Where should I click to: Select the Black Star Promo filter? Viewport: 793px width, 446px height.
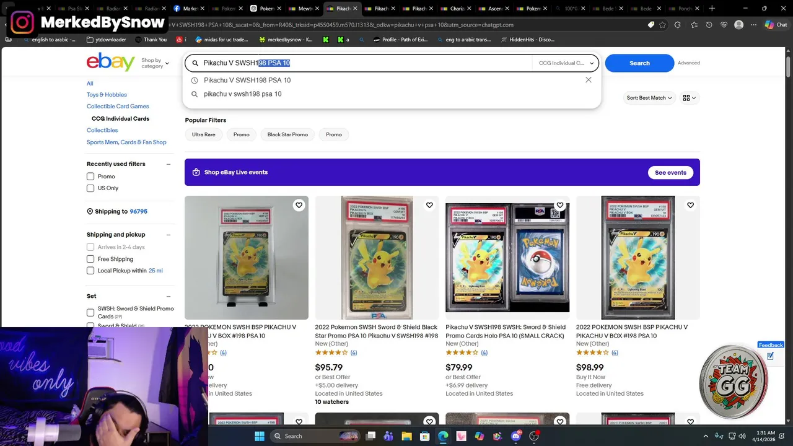pyautogui.click(x=287, y=134)
